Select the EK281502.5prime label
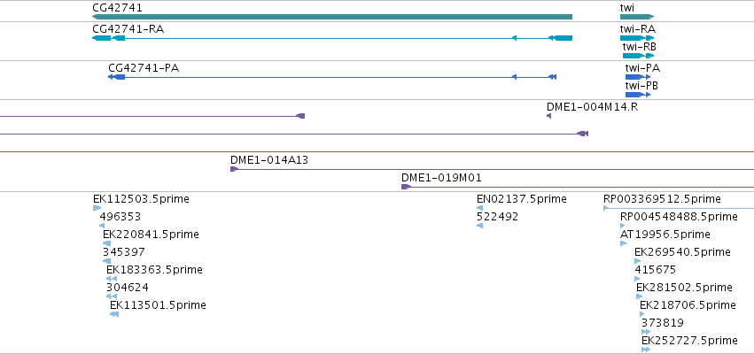 pos(684,288)
